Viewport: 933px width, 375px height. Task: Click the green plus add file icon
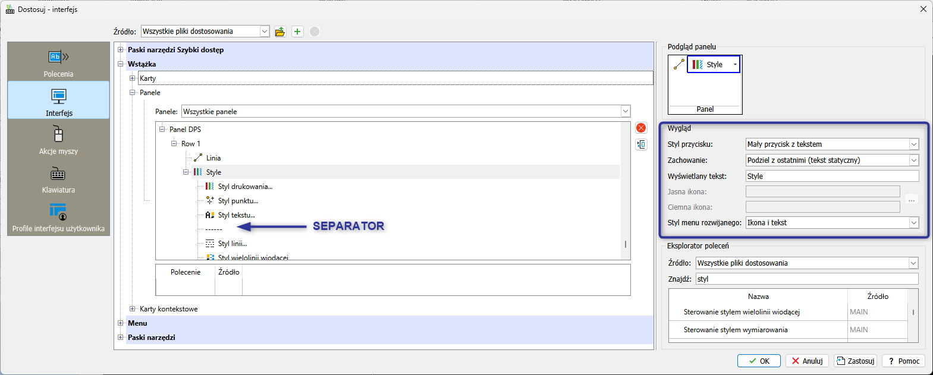(x=297, y=31)
